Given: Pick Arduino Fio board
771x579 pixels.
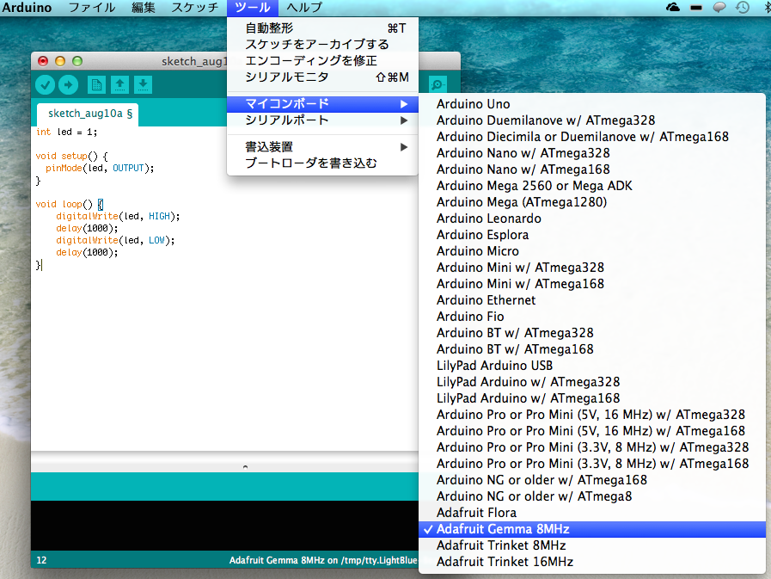Looking at the screenshot, I should pyautogui.click(x=592, y=316).
